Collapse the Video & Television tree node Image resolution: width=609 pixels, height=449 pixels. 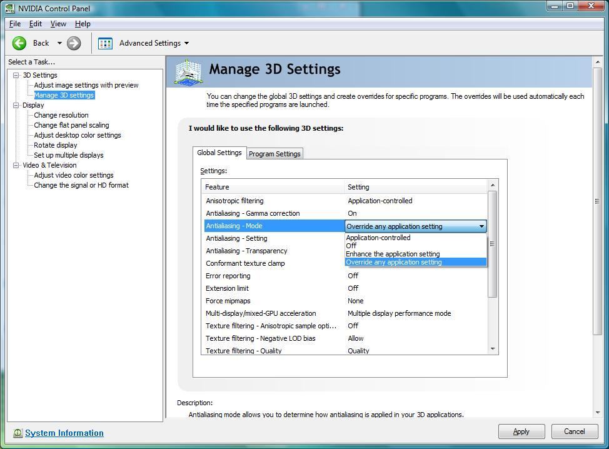point(16,165)
